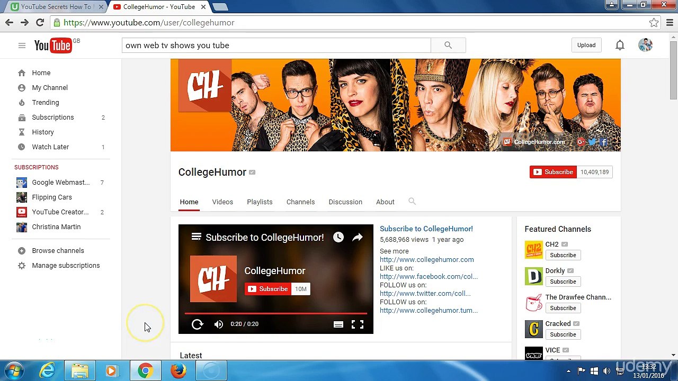Select the channel Home tab
The height and width of the screenshot is (381, 678).
(x=189, y=202)
